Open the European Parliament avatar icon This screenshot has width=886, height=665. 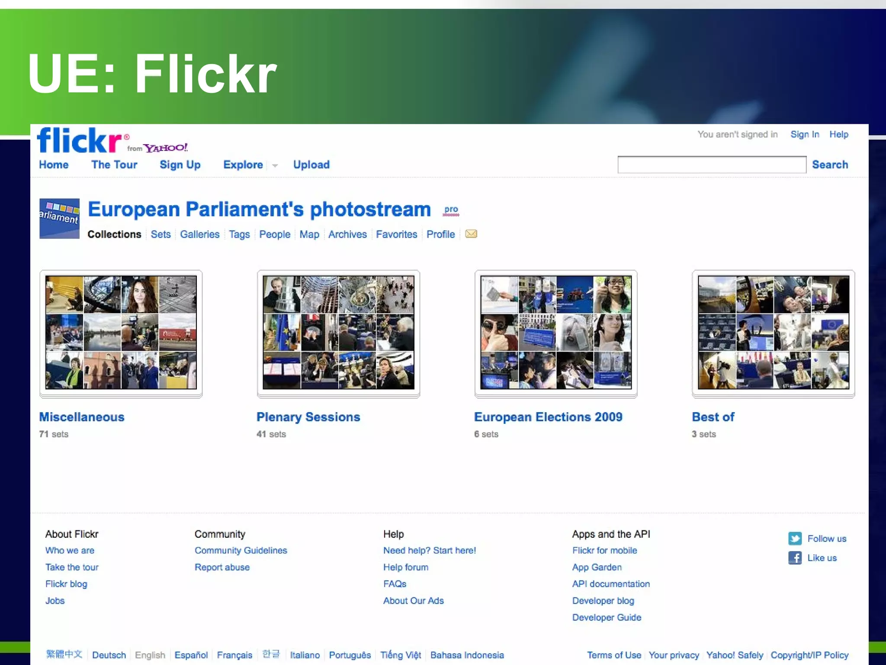coord(59,219)
